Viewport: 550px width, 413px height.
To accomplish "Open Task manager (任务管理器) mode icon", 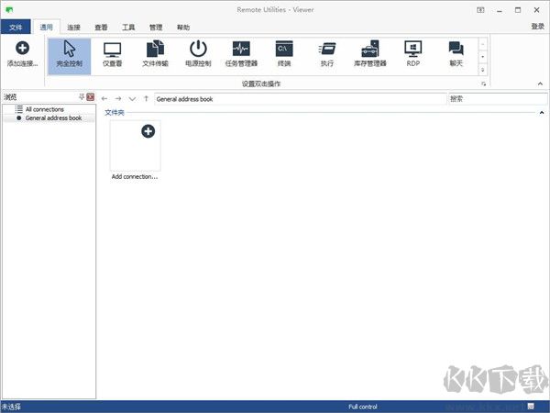I will click(x=241, y=53).
